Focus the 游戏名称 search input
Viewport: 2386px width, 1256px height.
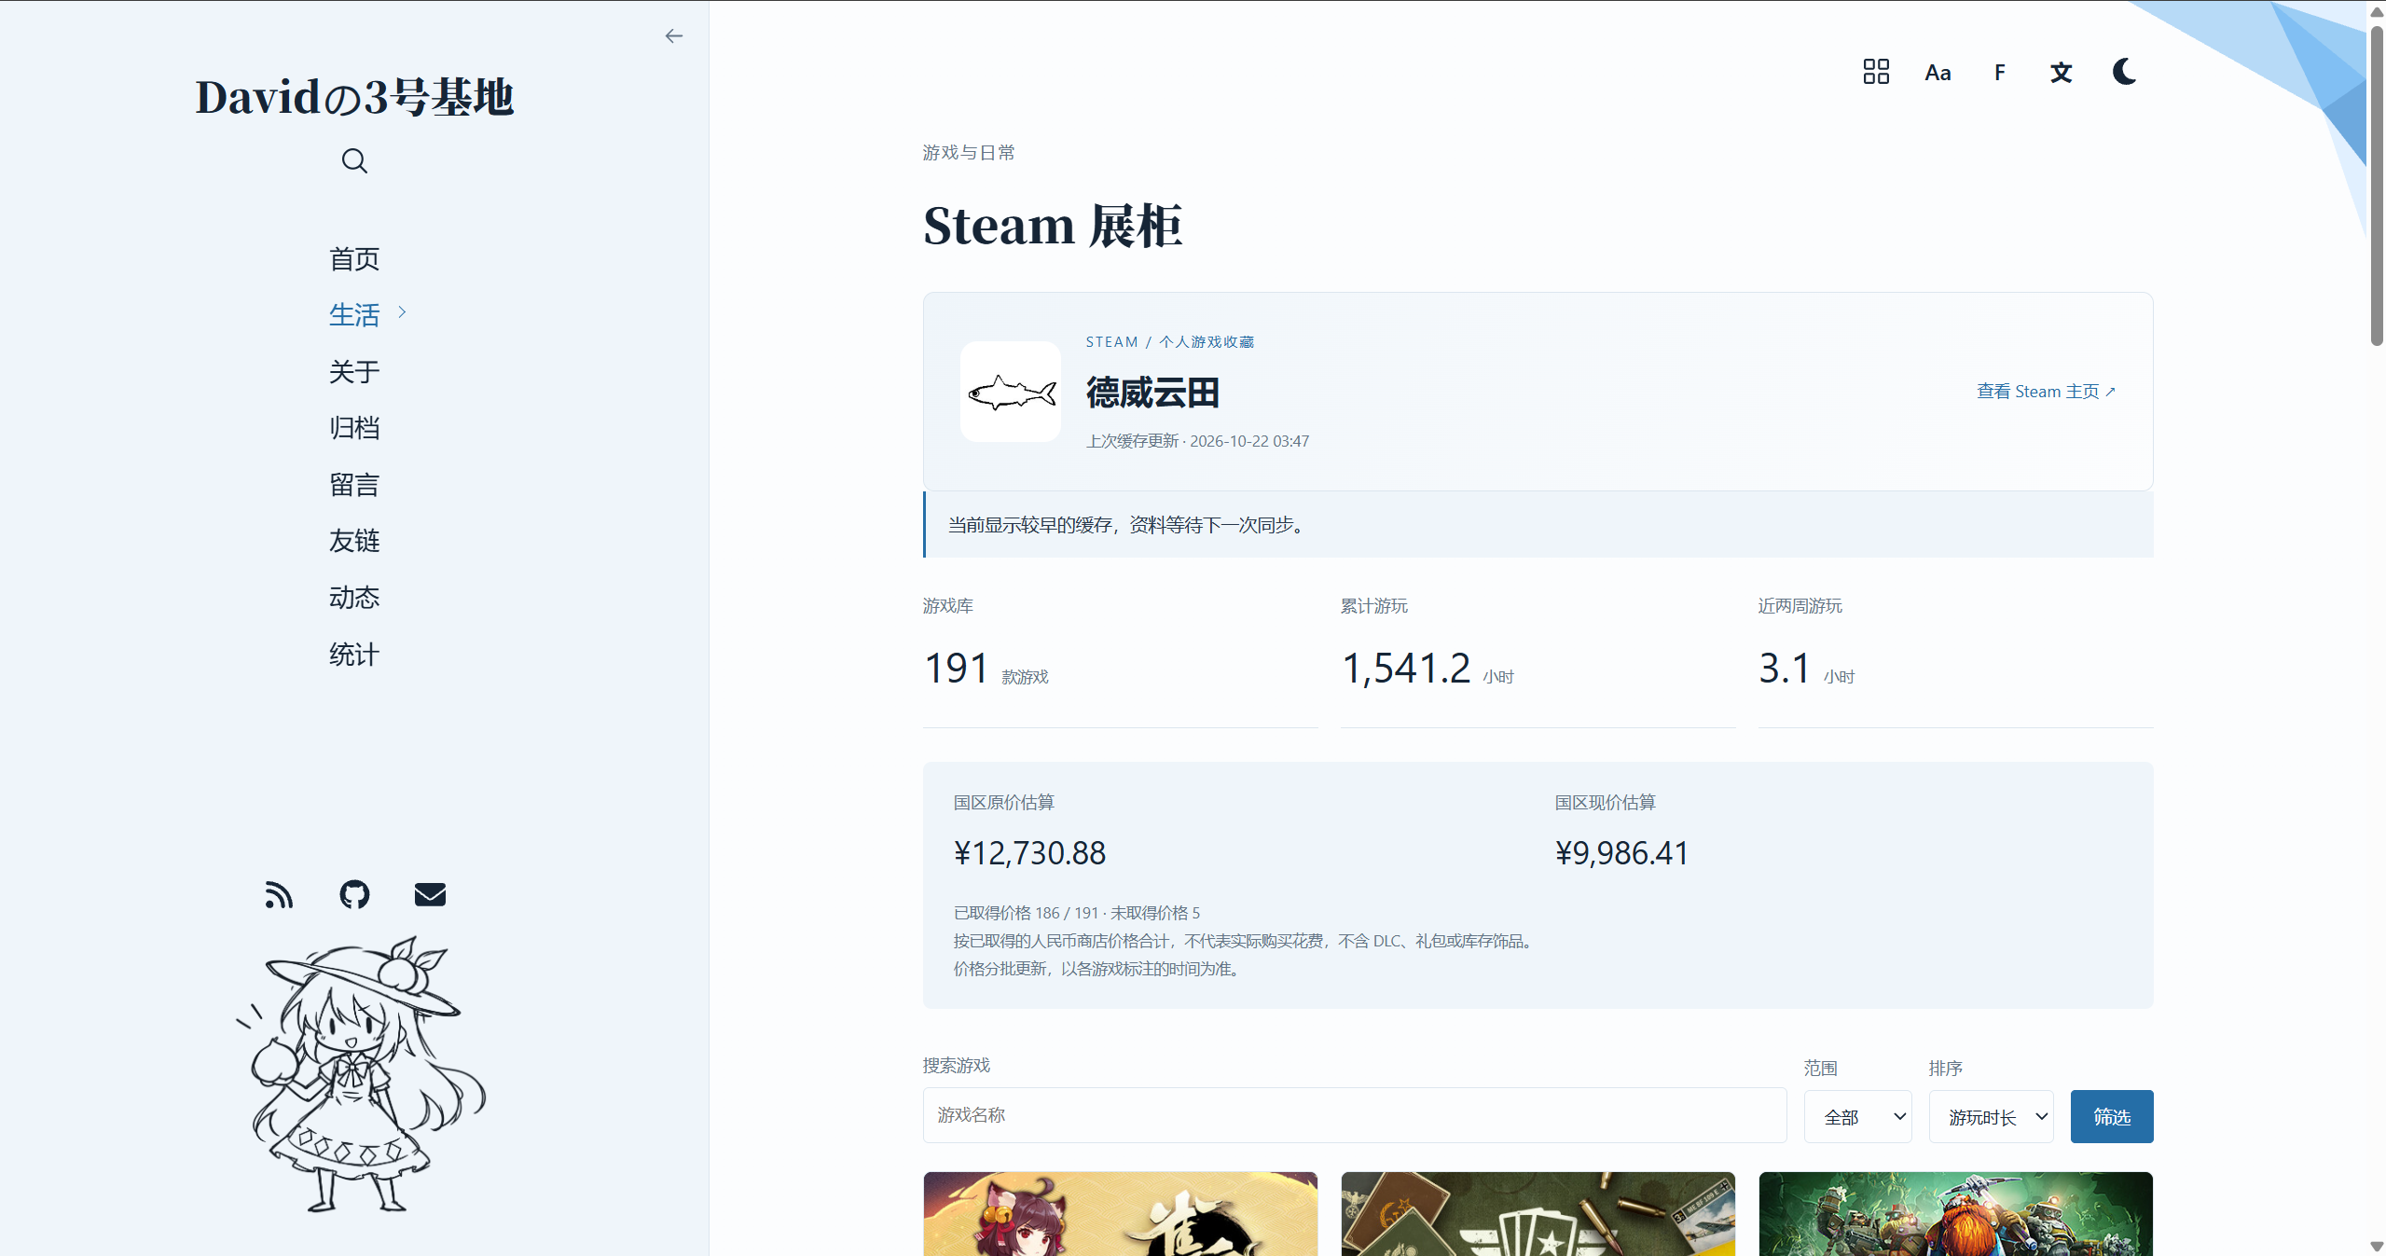(x=1355, y=1114)
